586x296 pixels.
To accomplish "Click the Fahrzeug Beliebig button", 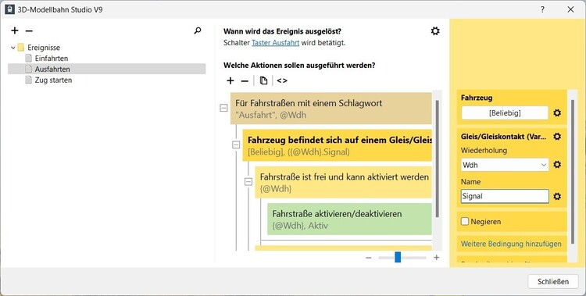I will (x=505, y=113).
